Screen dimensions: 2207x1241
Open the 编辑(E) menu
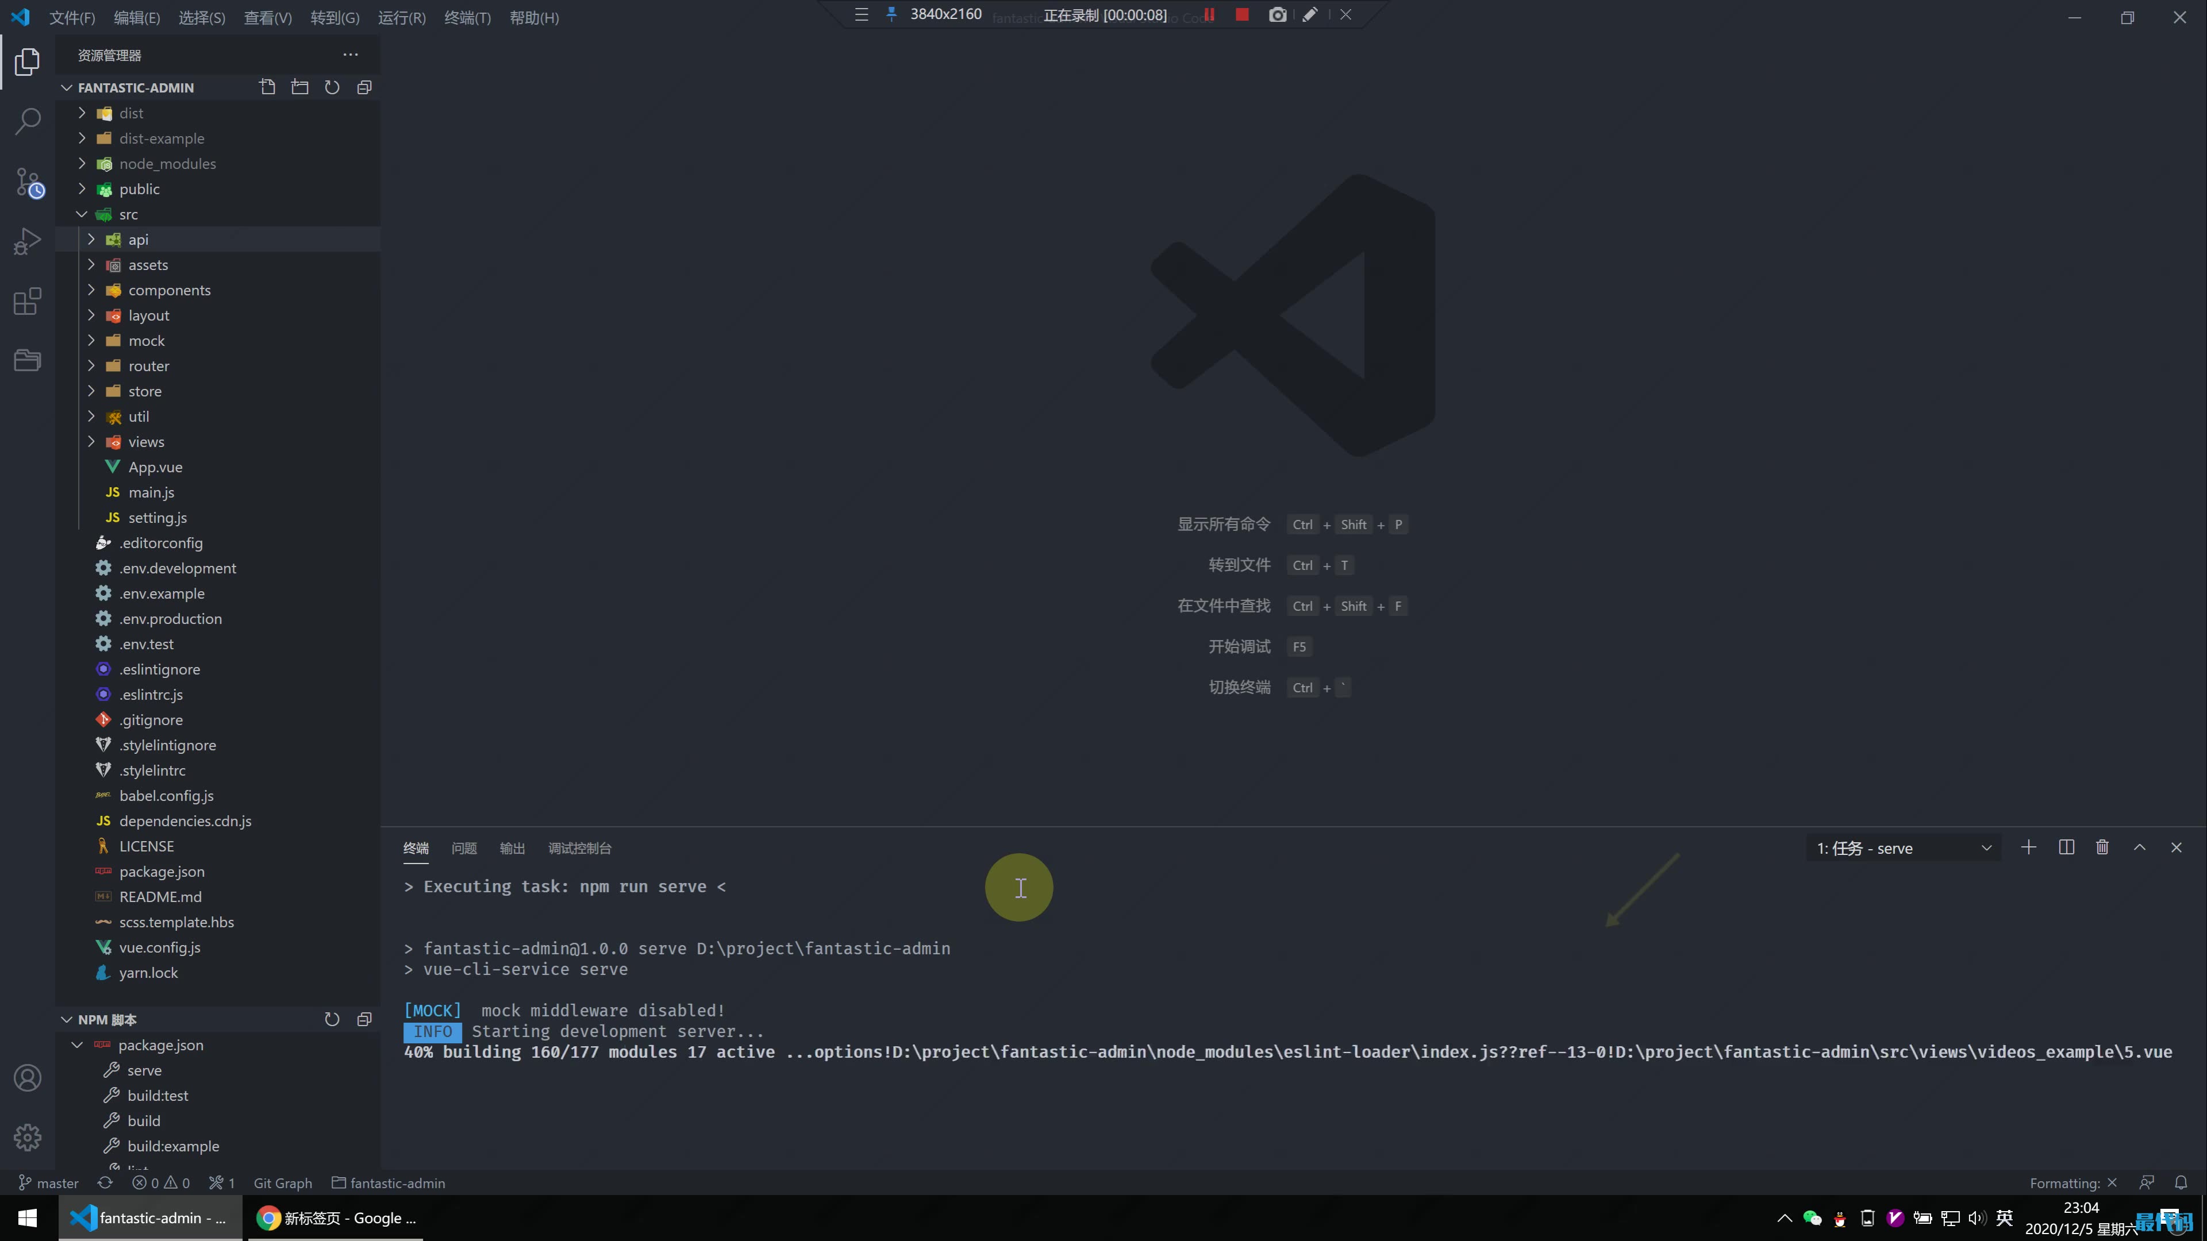click(137, 18)
